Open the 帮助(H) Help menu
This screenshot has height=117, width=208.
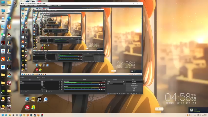[60, 6]
